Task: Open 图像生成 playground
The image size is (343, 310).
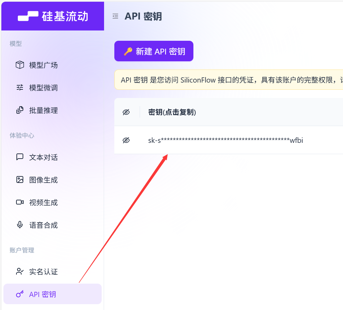Action: (x=52, y=180)
